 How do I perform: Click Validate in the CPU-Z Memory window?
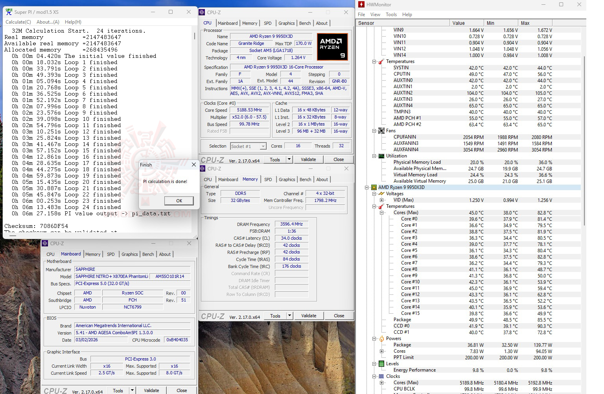click(309, 316)
